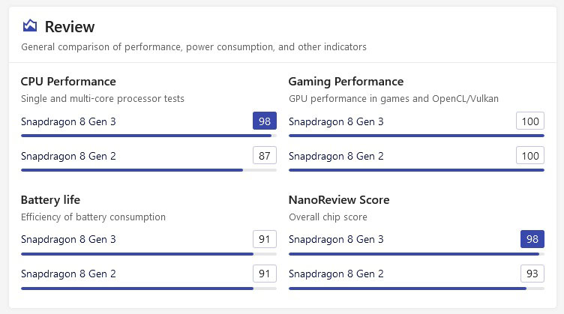Click Snapdragon 8 Gen 3 battery score 91

click(x=265, y=239)
